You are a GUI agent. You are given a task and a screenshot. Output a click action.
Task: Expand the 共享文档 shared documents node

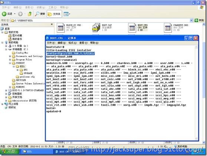tap(6, 97)
